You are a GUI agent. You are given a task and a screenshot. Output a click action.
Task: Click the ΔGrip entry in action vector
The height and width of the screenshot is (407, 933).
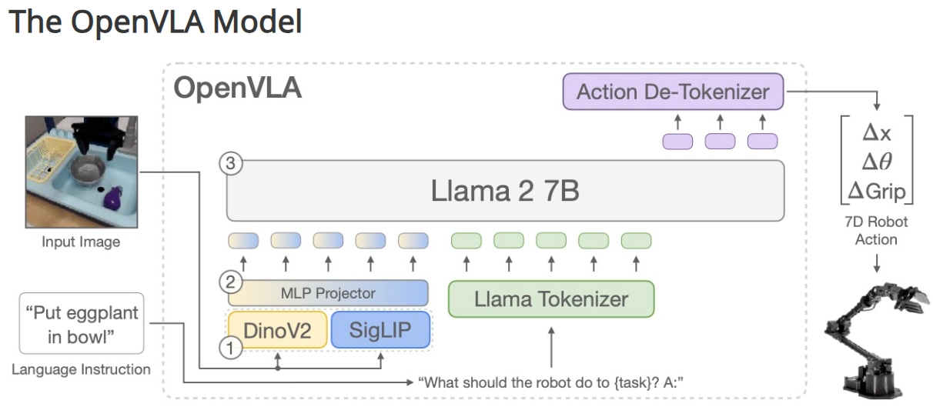(876, 190)
